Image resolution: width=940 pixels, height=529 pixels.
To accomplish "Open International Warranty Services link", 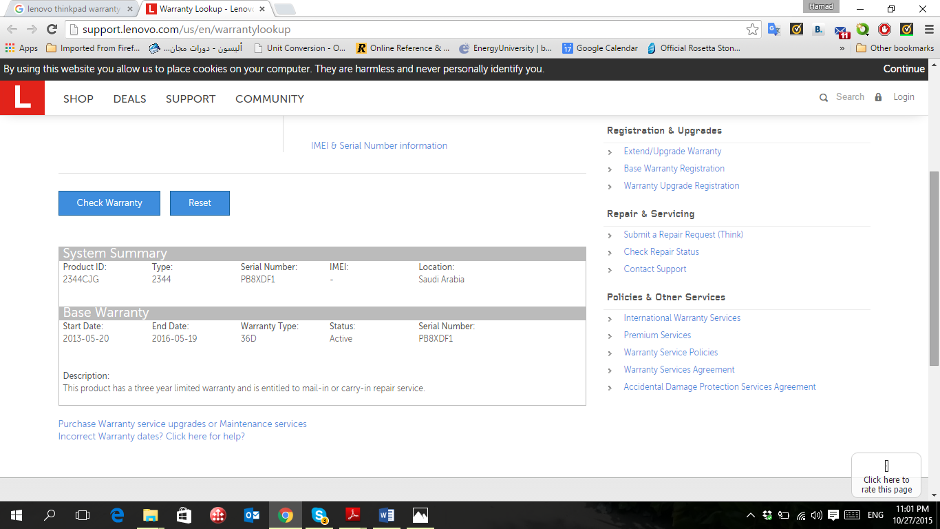I will point(682,318).
